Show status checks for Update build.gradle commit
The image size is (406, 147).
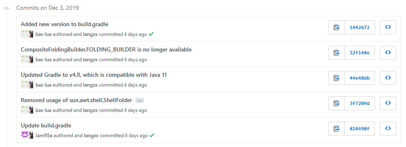click(x=152, y=135)
